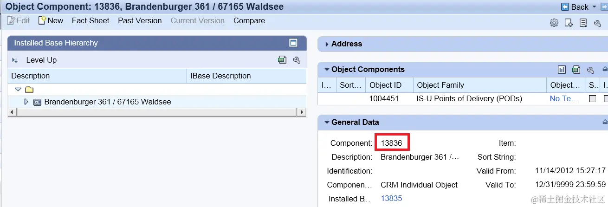
Task: Open the Fact Sheet
Action: tap(91, 20)
